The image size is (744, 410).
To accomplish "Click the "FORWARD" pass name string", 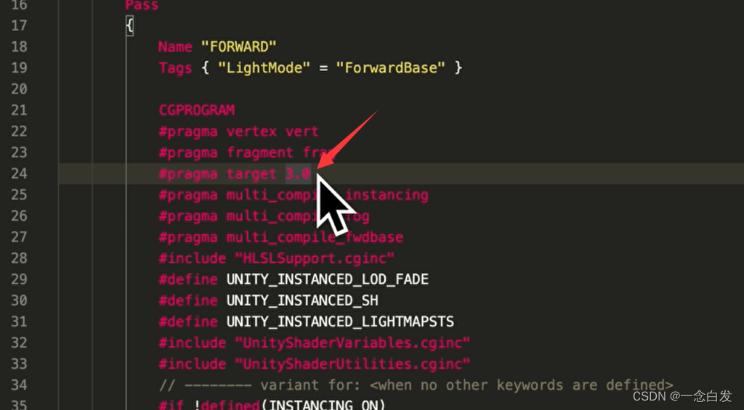I will [238, 46].
